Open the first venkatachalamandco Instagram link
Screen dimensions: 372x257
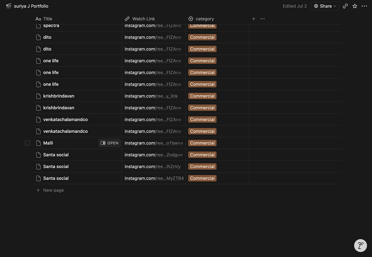point(153,120)
